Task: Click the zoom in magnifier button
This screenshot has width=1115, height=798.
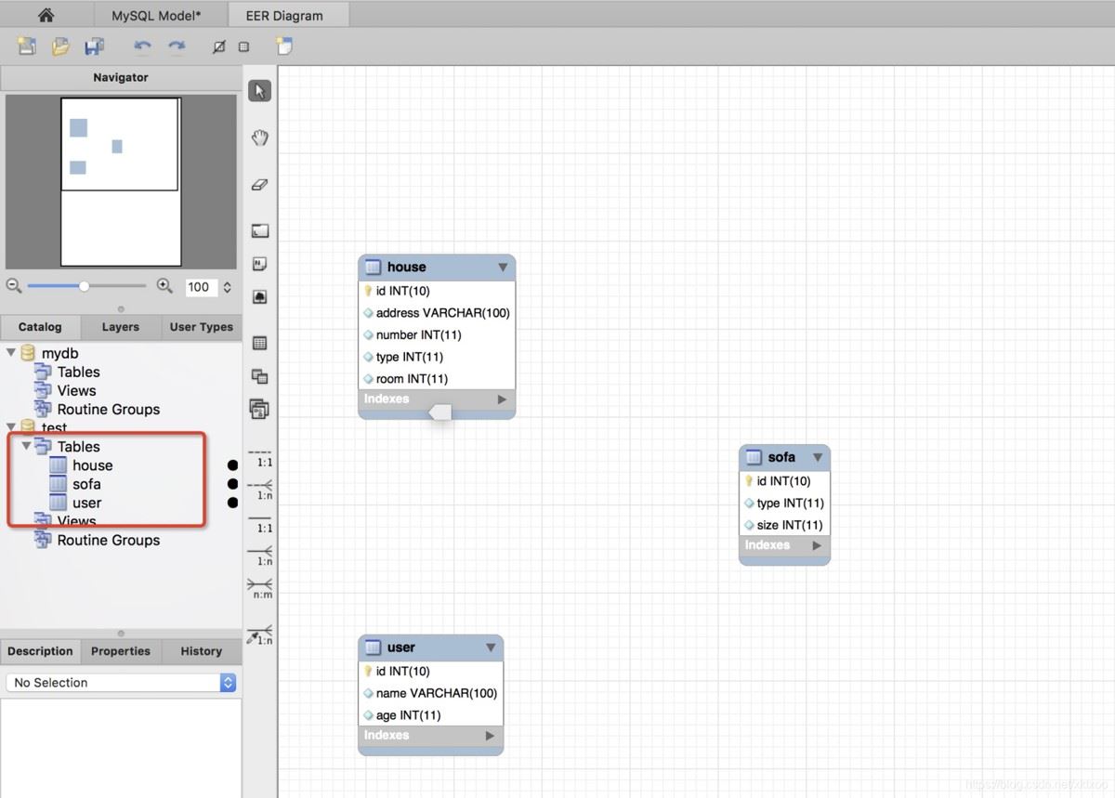Action: coord(164,286)
